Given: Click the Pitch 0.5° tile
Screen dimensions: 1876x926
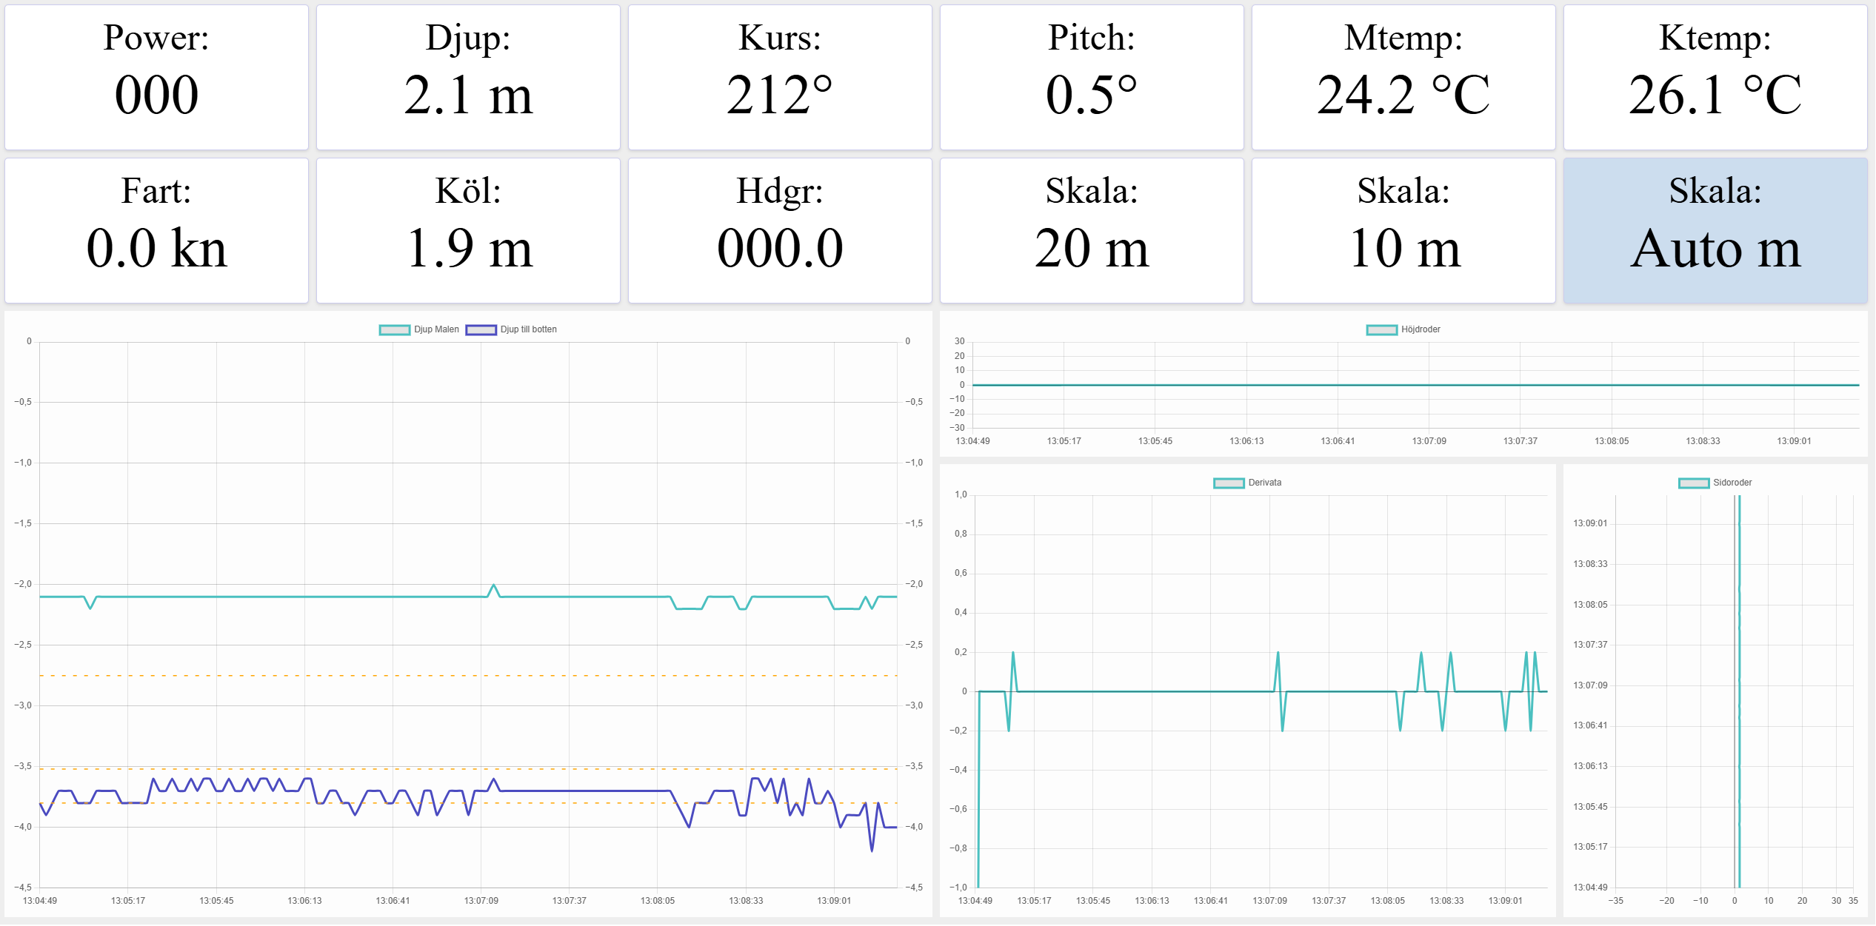Looking at the screenshot, I should click(1092, 78).
